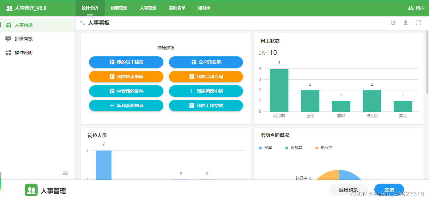The image size is (429, 200).
Task: Click the 快捷按钮 heading text
Action: [166, 48]
